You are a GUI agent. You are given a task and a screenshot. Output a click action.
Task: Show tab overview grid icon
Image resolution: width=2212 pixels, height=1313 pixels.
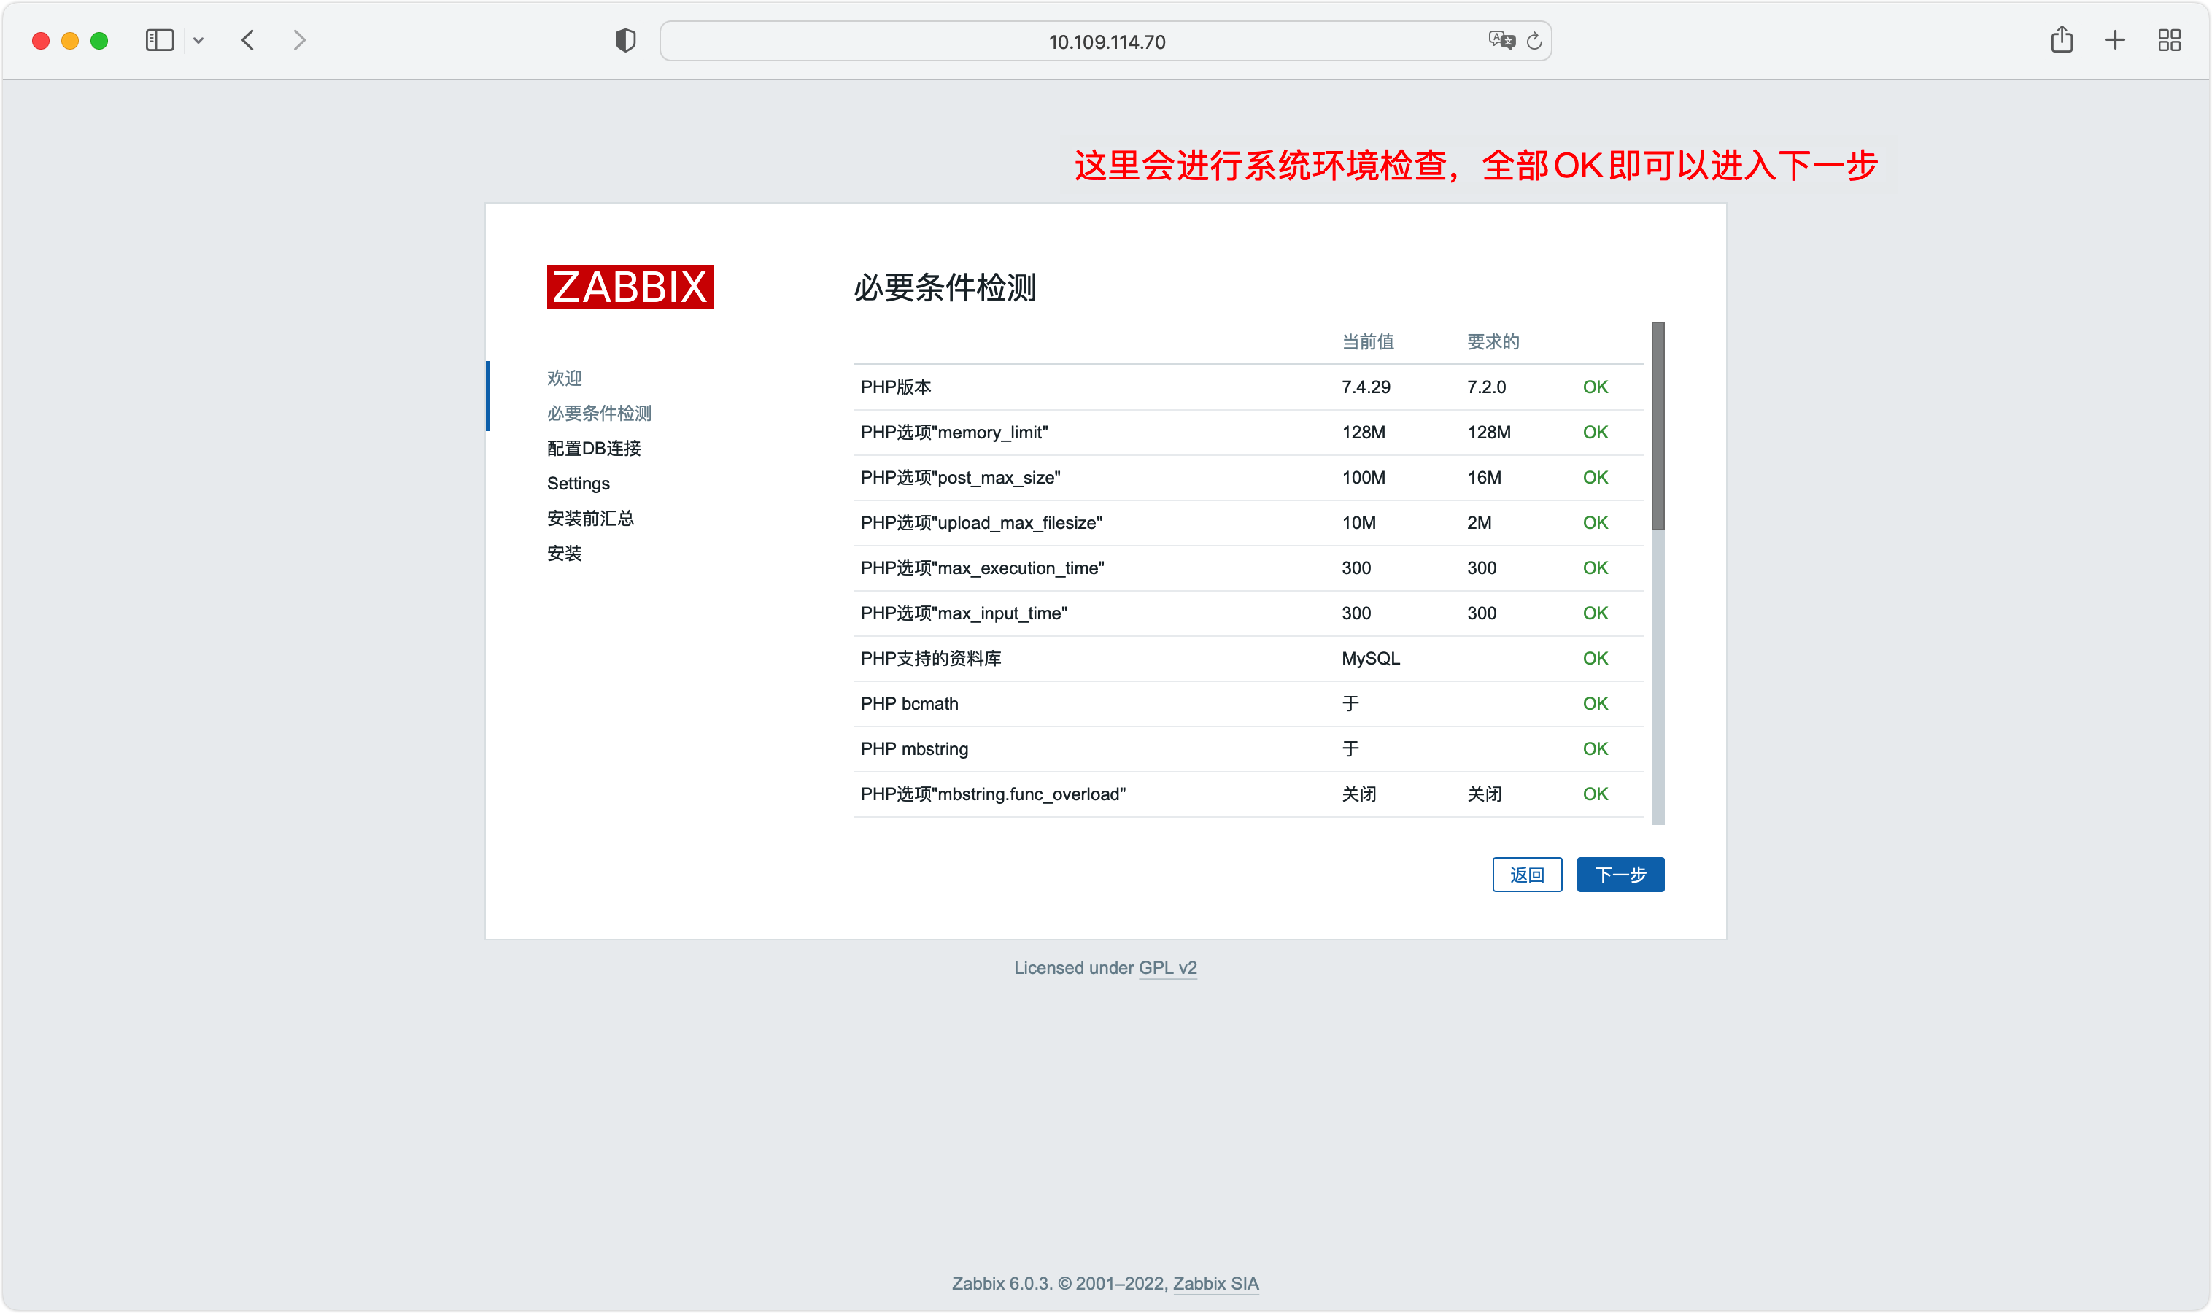pyautogui.click(x=2170, y=40)
